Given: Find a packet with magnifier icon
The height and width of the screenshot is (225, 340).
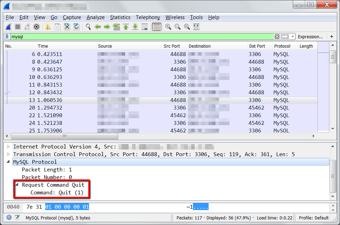Looking at the screenshot, I should [x=88, y=27].
